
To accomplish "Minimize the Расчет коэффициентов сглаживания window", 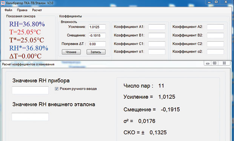I will 208,63.
